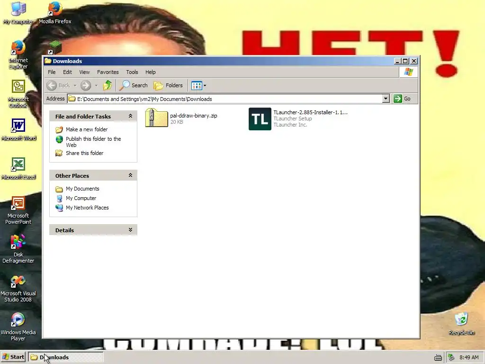Select Microsoft Word desktop shortcut
485x364 pixels.
[x=18, y=129]
